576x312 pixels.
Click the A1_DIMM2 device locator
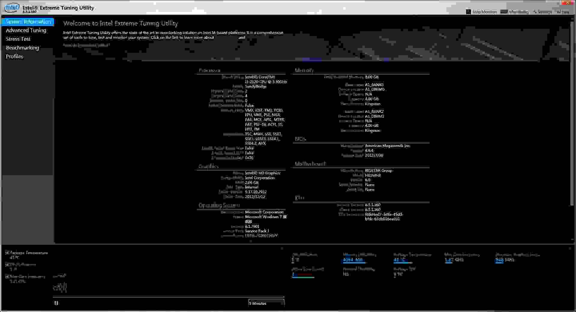pyautogui.click(x=374, y=116)
